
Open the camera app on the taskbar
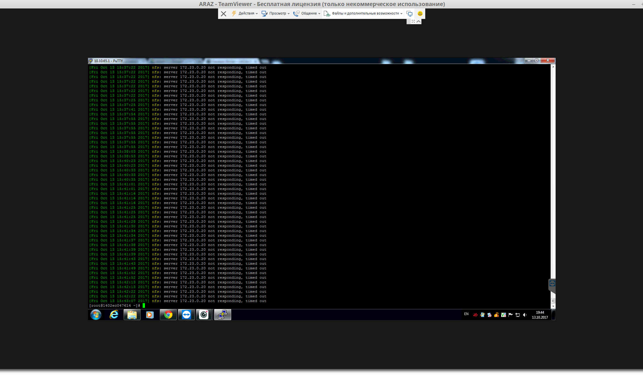pyautogui.click(x=204, y=315)
